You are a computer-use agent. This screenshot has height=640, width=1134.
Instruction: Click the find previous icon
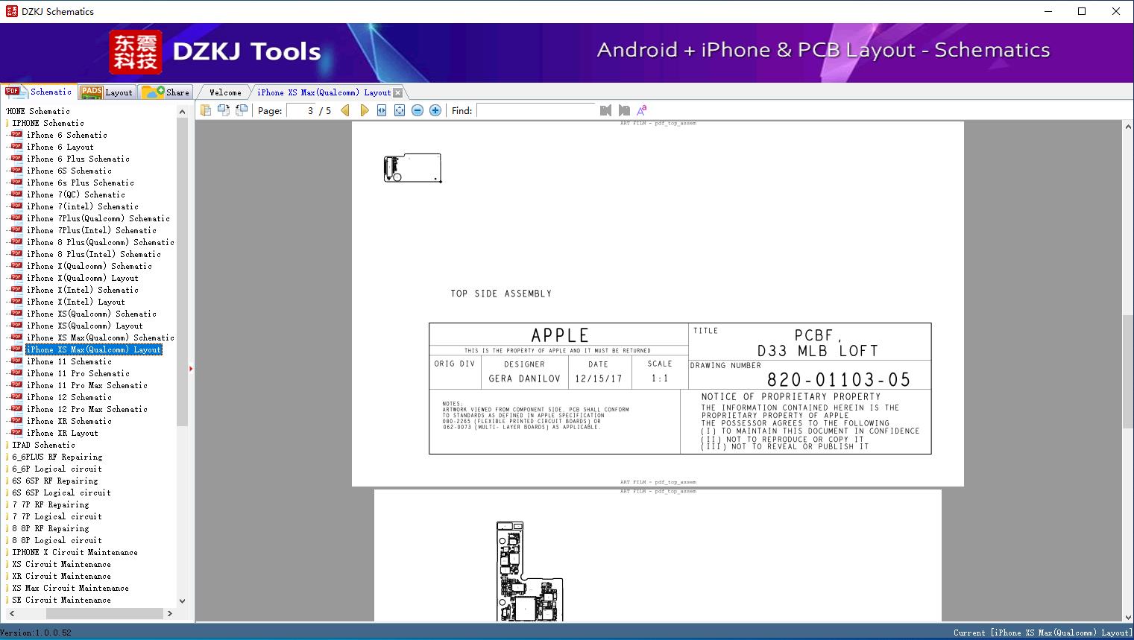click(x=605, y=110)
